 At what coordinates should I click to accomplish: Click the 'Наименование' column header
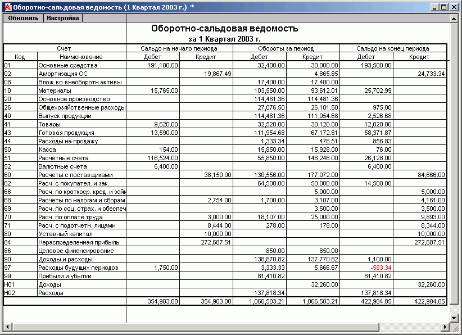[x=81, y=57]
